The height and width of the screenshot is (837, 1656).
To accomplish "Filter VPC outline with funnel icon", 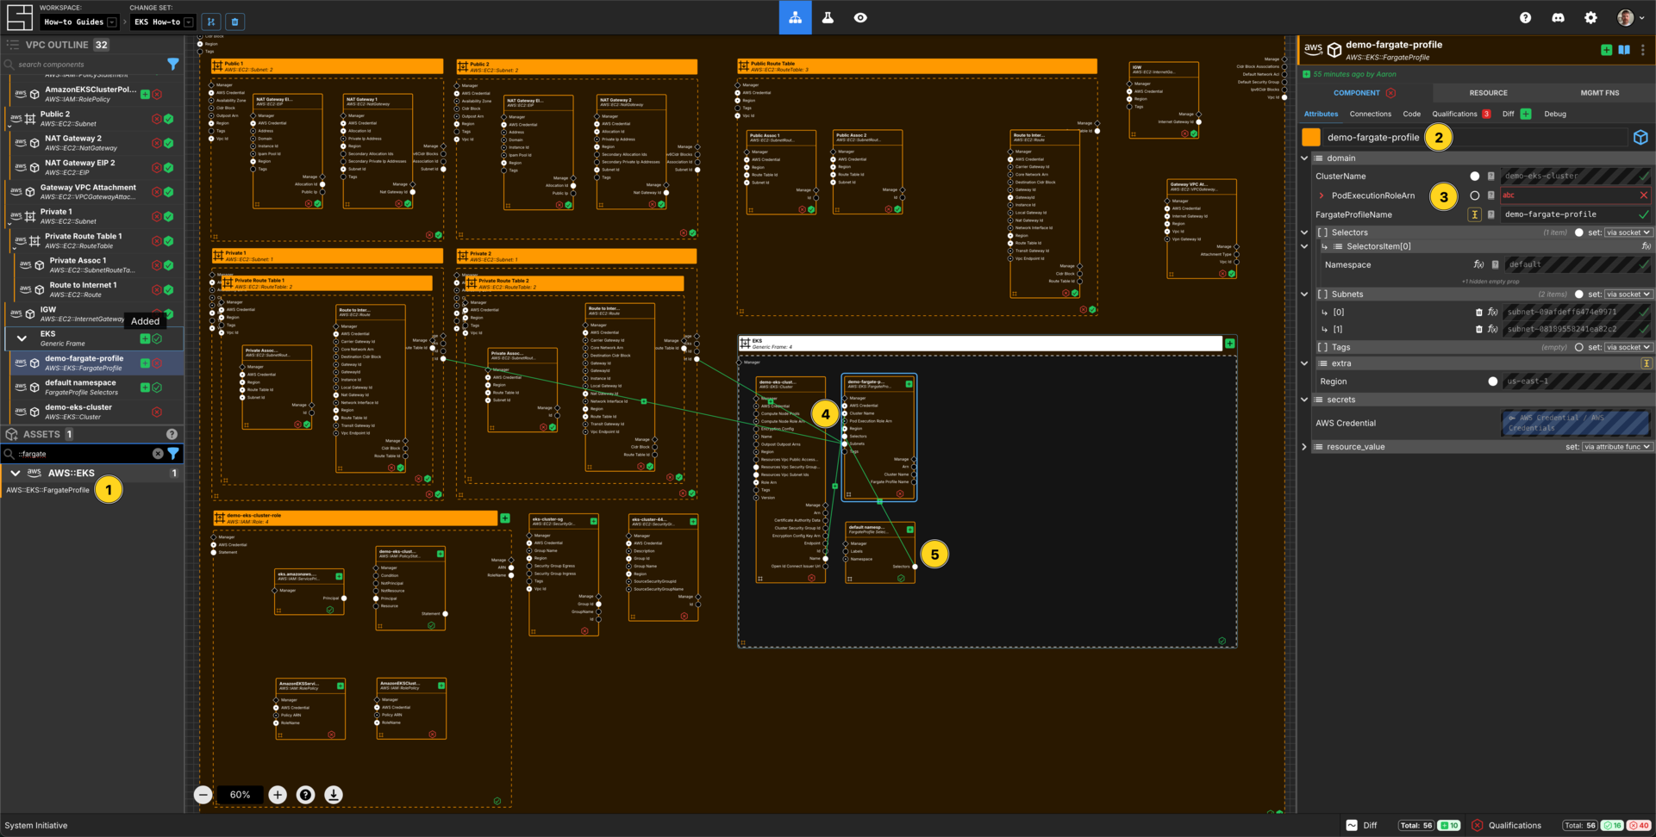I will point(173,64).
